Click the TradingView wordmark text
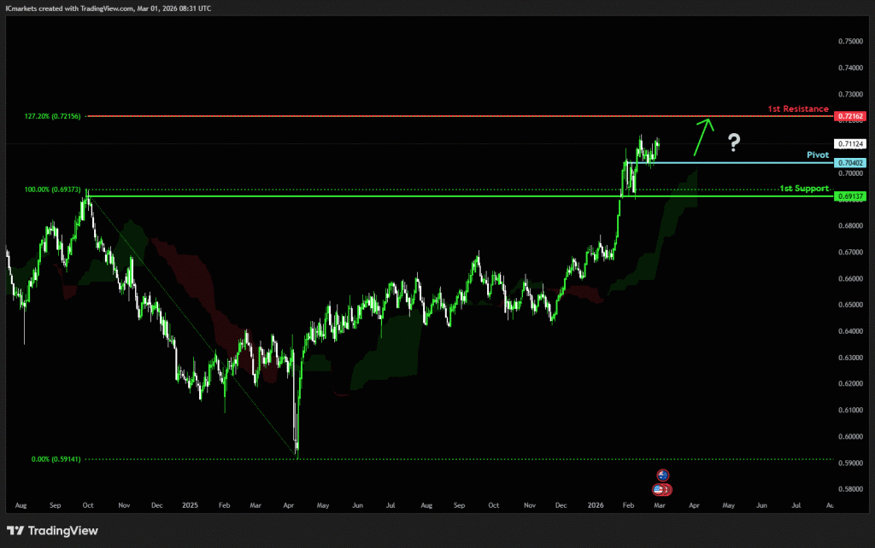Image resolution: width=875 pixels, height=548 pixels. pyautogui.click(x=63, y=531)
